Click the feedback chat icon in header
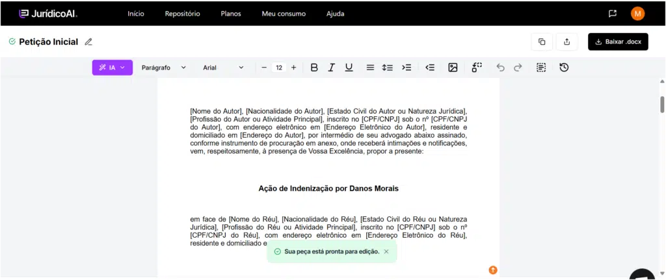The height and width of the screenshot is (280, 666). tap(613, 14)
